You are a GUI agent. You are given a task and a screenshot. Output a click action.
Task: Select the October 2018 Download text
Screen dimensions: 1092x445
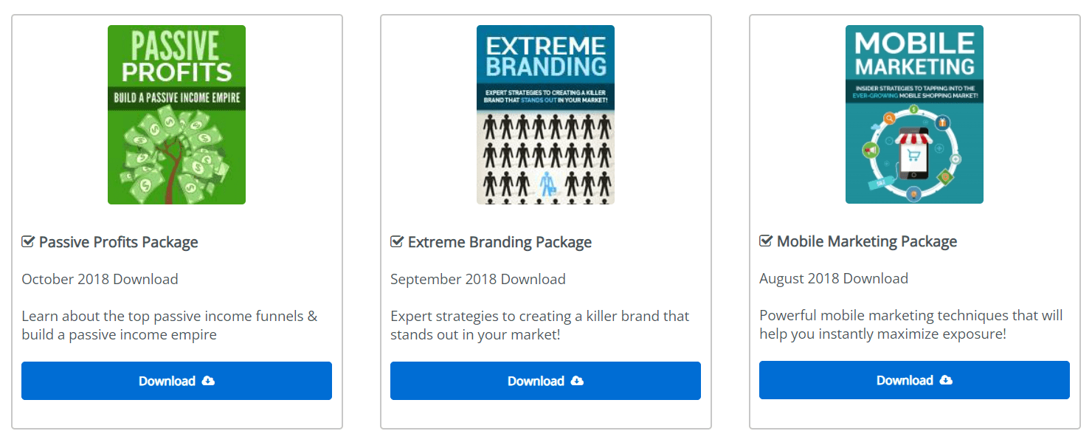pos(100,279)
